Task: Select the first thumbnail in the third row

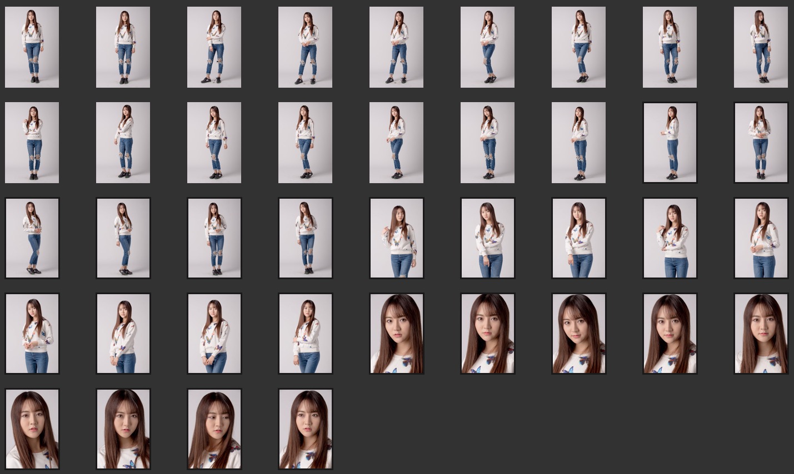Action: point(32,238)
